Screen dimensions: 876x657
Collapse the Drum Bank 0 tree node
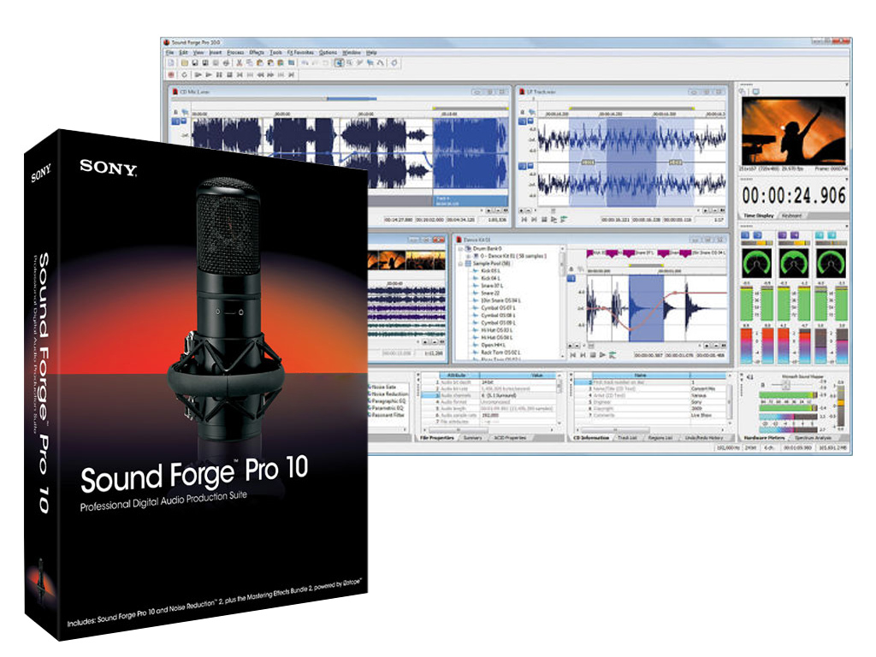point(461,248)
